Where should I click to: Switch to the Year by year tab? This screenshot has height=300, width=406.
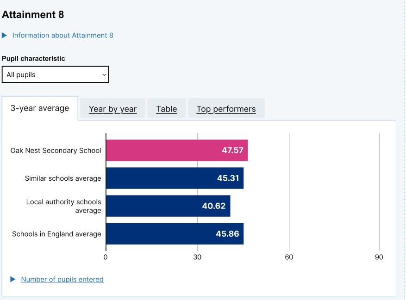pos(112,109)
